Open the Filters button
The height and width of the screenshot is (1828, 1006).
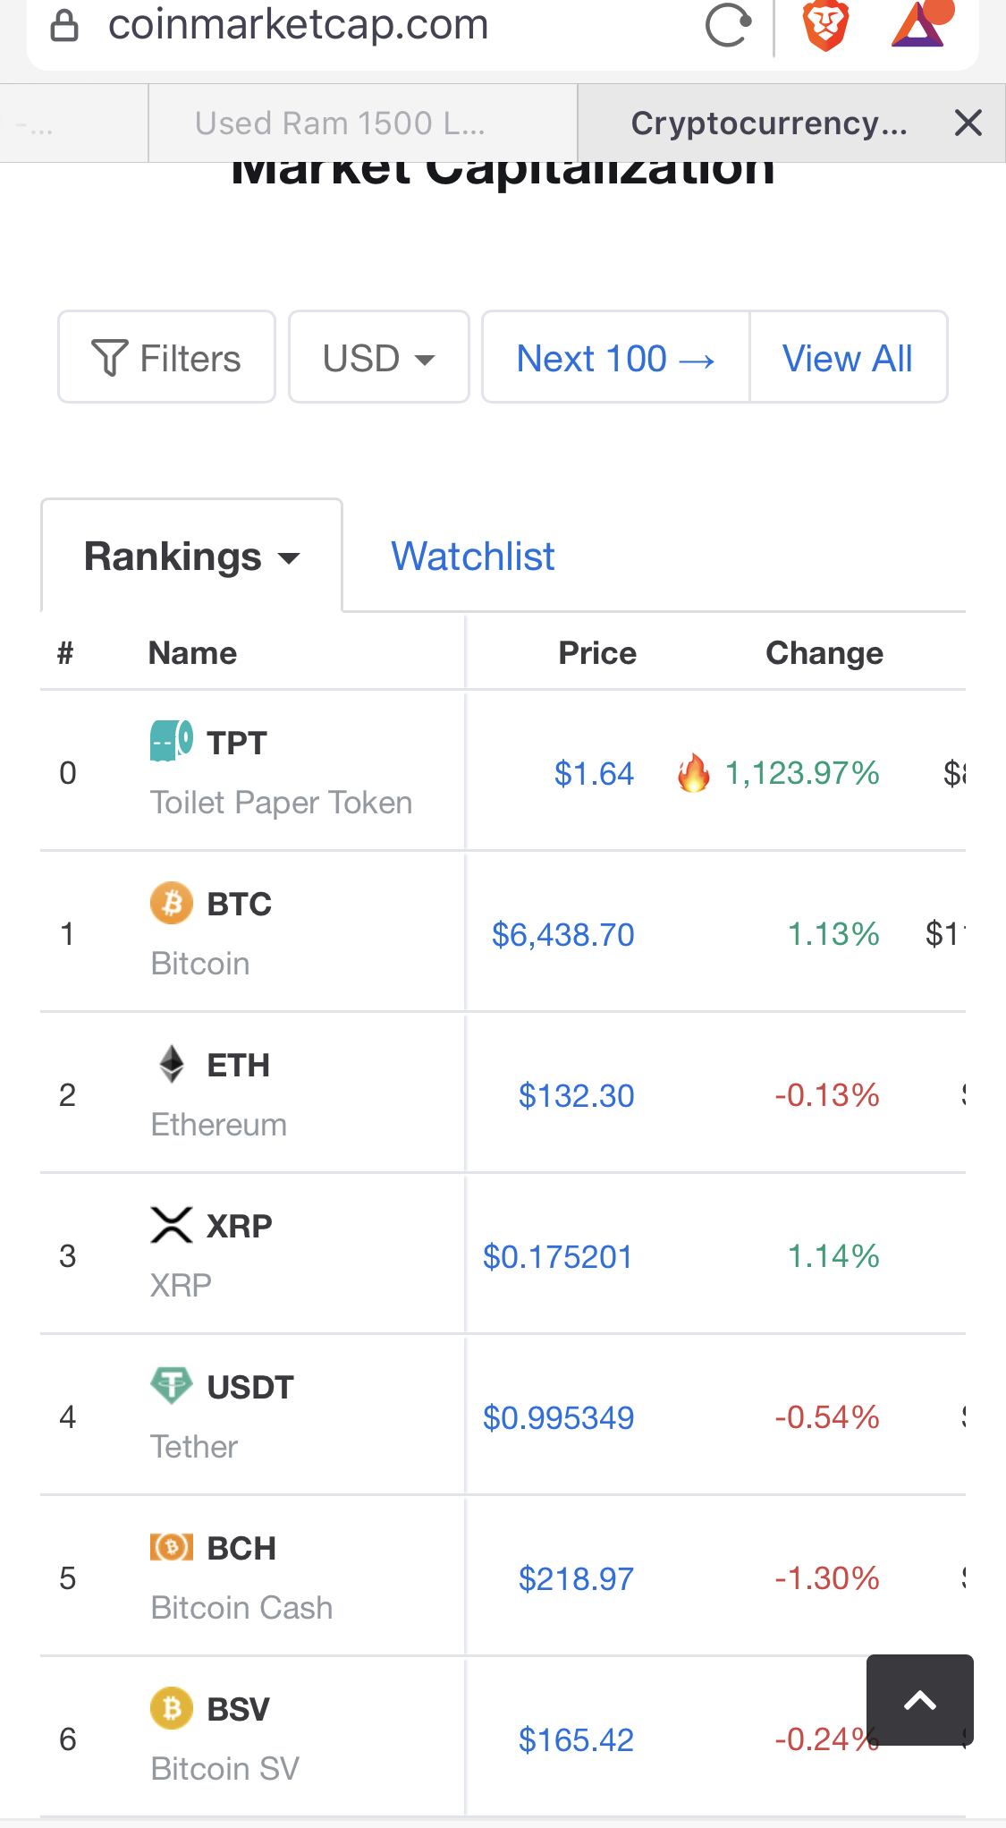coord(166,357)
